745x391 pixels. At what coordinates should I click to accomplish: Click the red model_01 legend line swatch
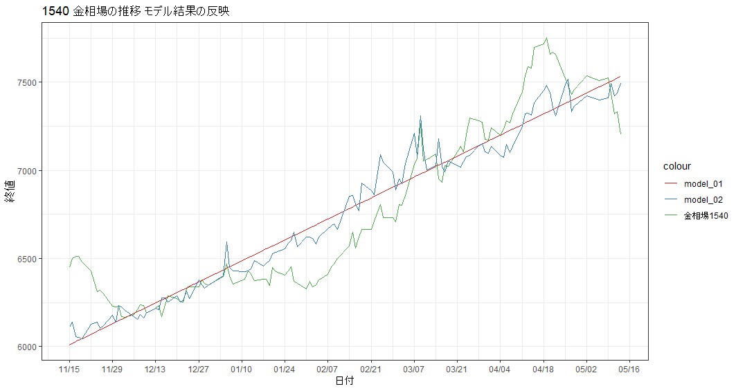click(671, 184)
